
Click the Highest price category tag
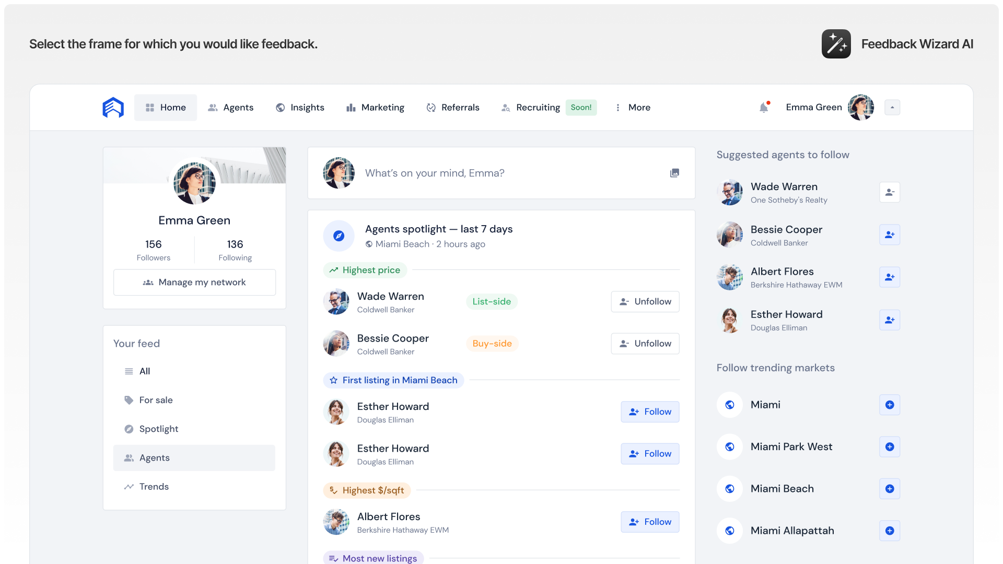365,270
